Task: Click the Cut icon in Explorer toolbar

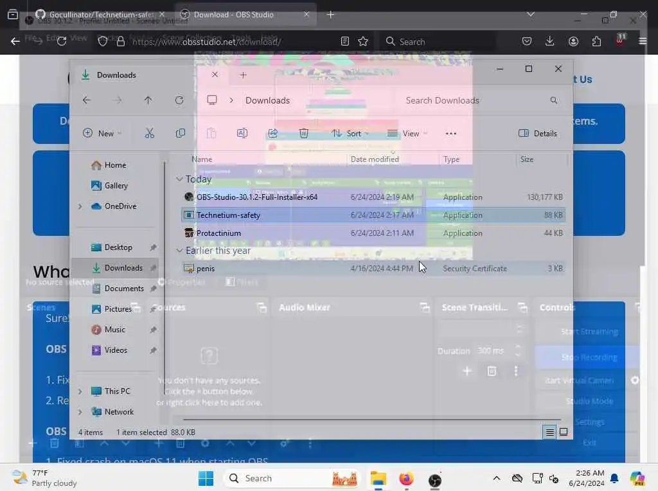Action: pyautogui.click(x=149, y=134)
